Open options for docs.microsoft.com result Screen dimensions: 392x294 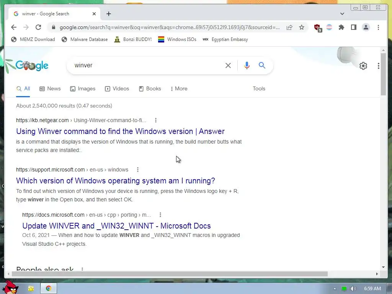point(160,215)
